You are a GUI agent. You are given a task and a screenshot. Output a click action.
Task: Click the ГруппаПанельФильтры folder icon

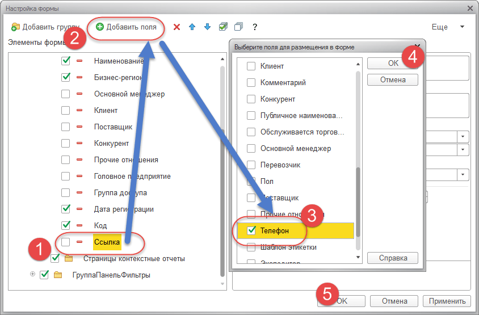click(58, 275)
